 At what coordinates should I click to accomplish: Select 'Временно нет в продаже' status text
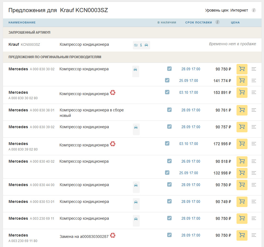pyautogui.click(x=233, y=44)
